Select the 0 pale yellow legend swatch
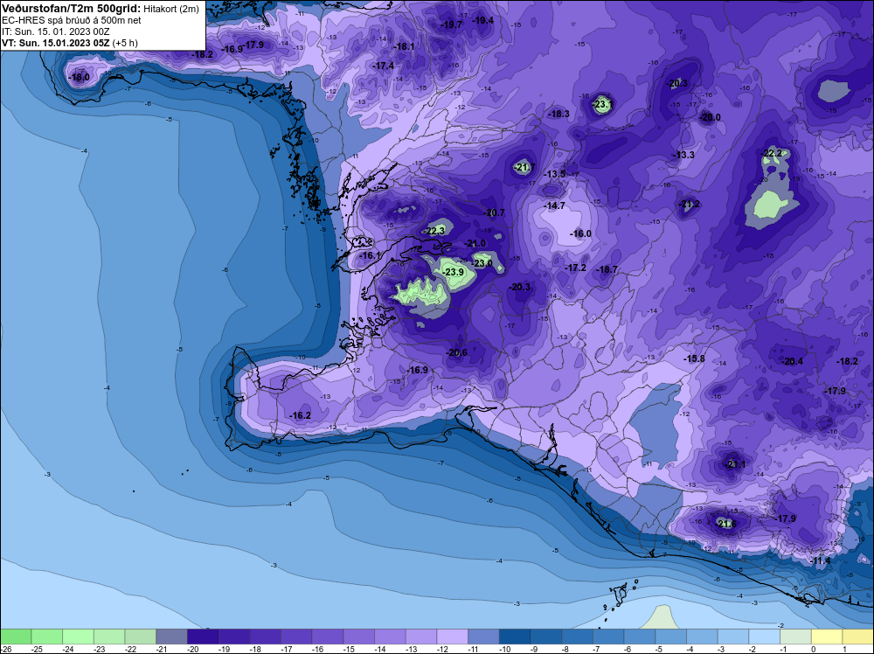This screenshot has height=654, width=874. click(x=827, y=637)
